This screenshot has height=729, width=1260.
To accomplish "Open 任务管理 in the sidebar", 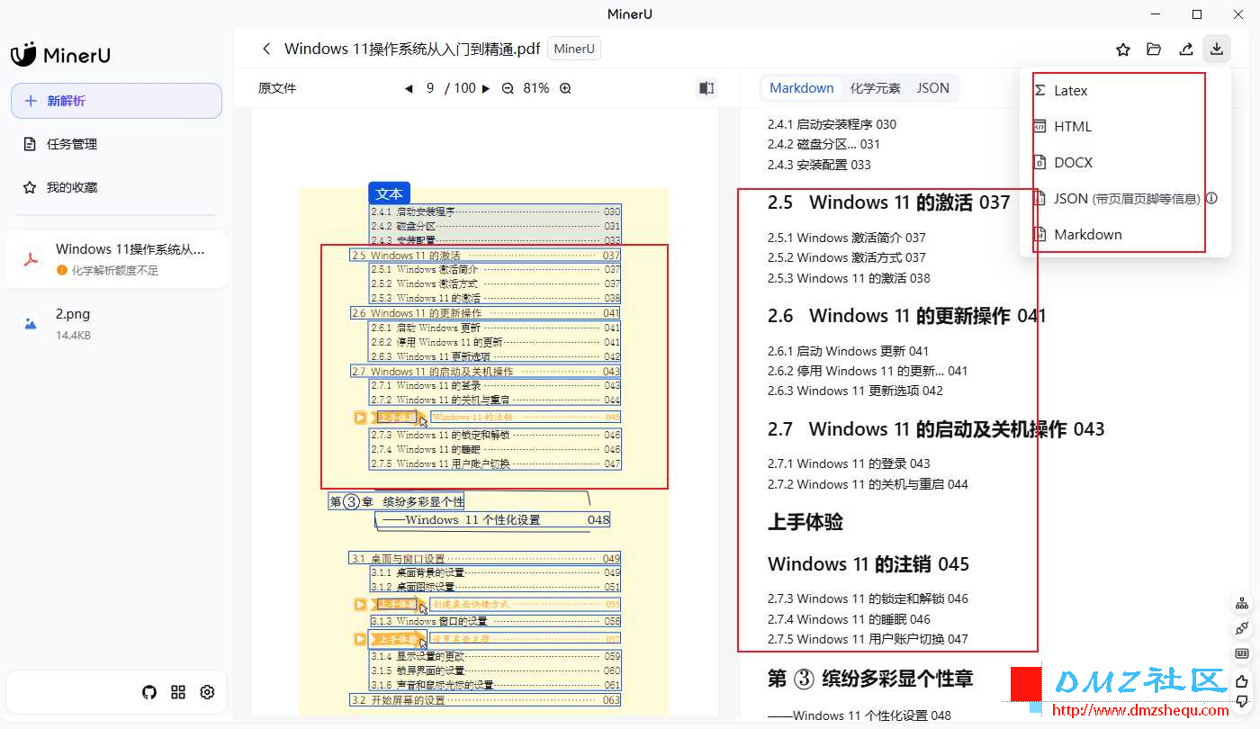I will point(72,144).
